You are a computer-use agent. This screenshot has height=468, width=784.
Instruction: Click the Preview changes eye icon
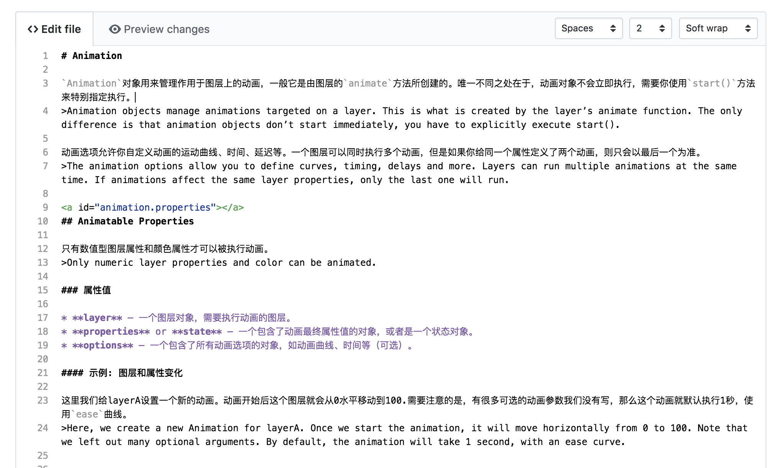click(x=115, y=29)
